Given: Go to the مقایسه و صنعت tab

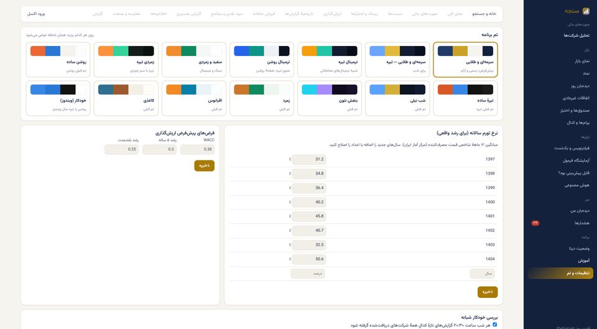Looking at the screenshot, I should 126,14.
